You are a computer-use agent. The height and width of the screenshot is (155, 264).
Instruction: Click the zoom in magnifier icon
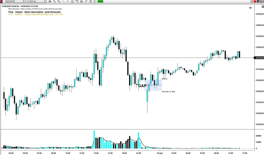coord(59,1)
